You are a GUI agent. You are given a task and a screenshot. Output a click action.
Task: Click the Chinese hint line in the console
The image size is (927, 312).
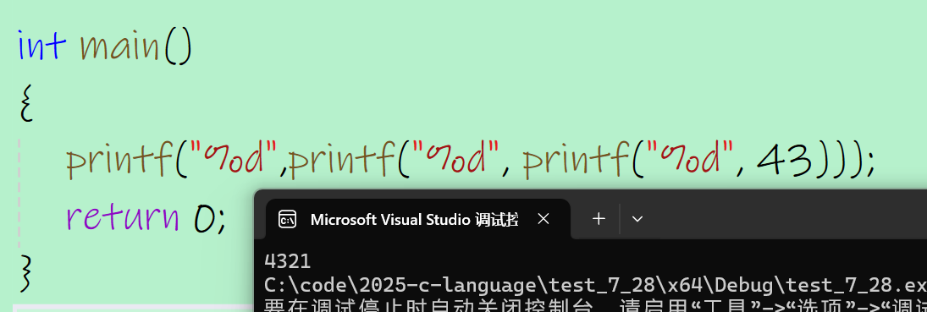pyautogui.click(x=595, y=305)
